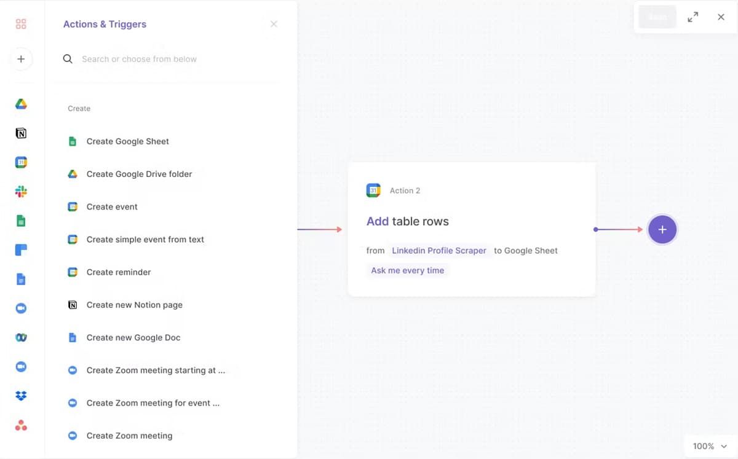Open the 100% zoom level dropdown
The height and width of the screenshot is (459, 738).
pyautogui.click(x=710, y=446)
